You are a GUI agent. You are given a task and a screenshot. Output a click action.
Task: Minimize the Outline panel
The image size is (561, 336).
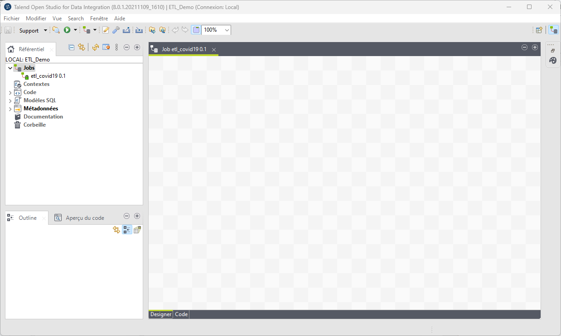coord(127,216)
